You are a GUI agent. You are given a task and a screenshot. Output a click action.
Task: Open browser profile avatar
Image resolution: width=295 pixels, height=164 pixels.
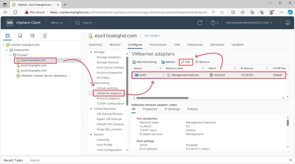(271, 12)
